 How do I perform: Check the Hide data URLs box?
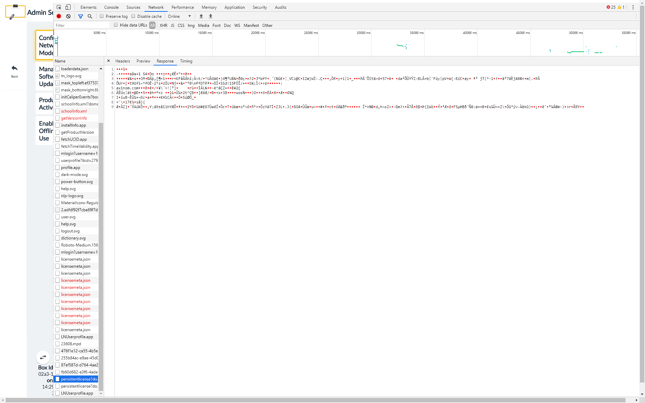tap(116, 25)
